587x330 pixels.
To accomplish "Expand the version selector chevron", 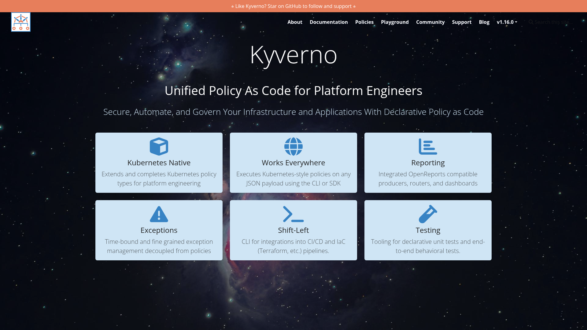I will [516, 22].
